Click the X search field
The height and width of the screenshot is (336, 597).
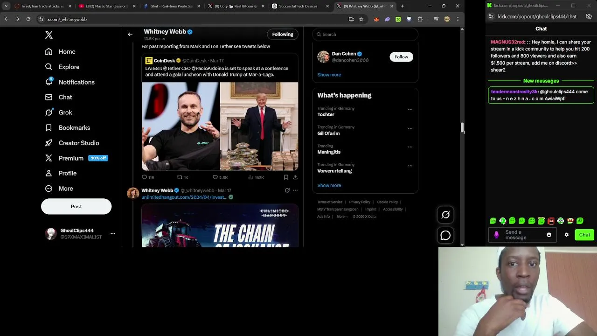click(365, 34)
